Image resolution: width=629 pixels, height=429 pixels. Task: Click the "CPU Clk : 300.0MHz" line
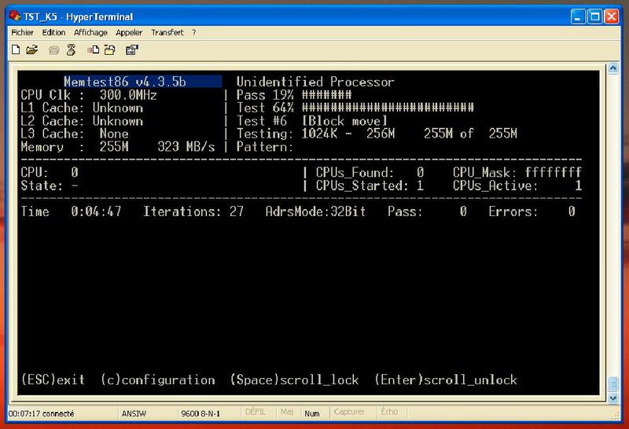tap(89, 95)
